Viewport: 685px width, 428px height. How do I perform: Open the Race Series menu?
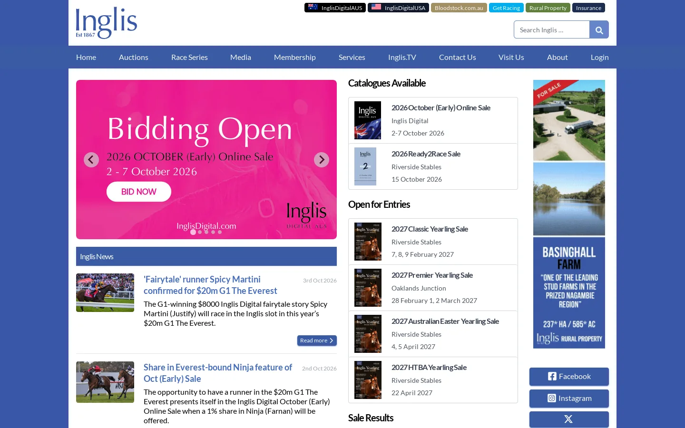coord(189,57)
